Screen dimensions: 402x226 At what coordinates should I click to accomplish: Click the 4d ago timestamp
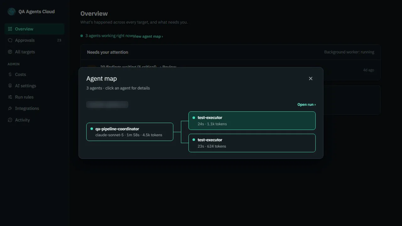[369, 70]
